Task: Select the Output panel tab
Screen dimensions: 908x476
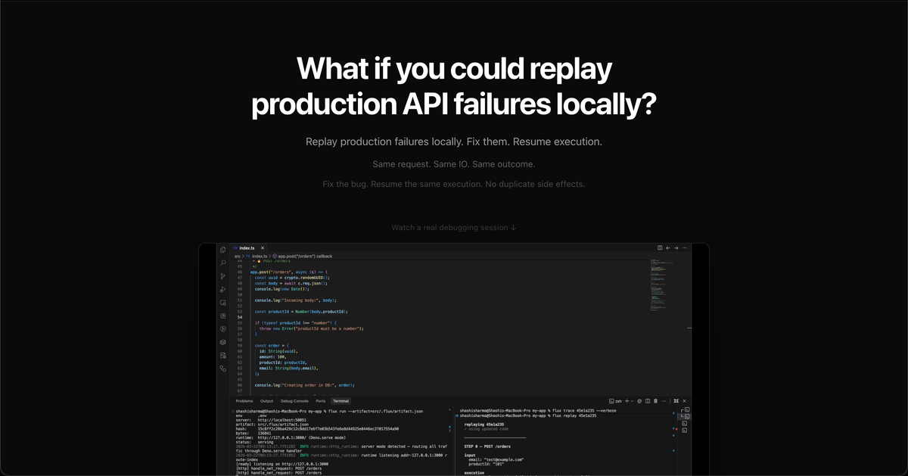Action: pos(266,401)
